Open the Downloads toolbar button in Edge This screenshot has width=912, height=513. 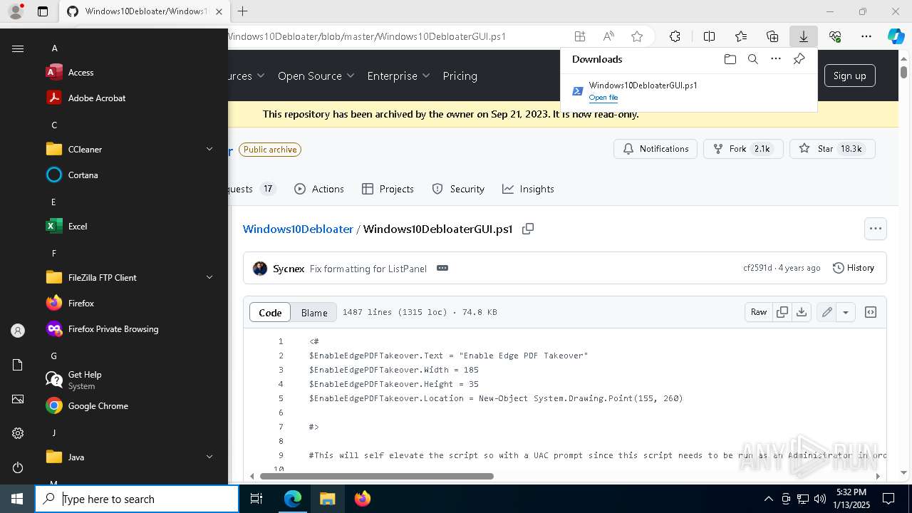pyautogui.click(x=803, y=36)
